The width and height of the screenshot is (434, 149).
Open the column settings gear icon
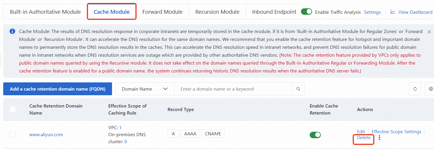tap(430, 89)
